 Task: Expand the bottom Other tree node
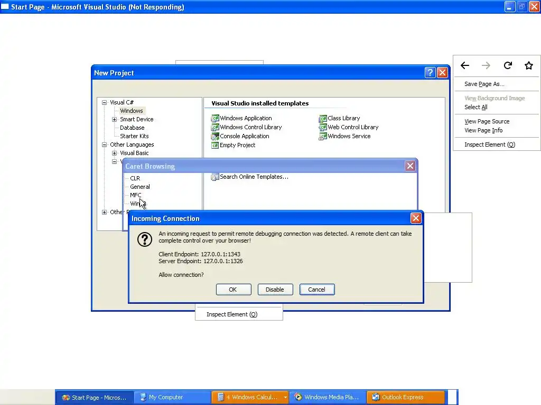click(104, 212)
